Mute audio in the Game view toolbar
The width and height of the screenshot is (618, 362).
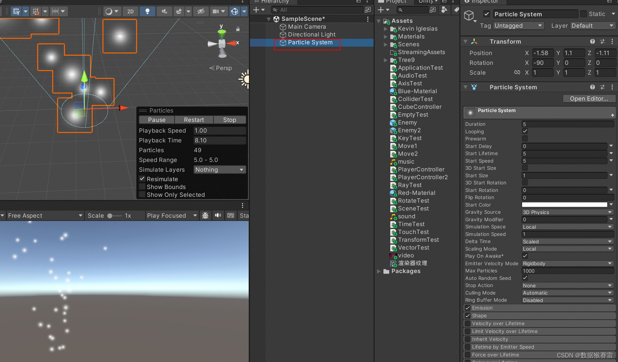pyautogui.click(x=218, y=215)
